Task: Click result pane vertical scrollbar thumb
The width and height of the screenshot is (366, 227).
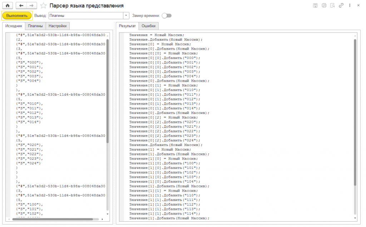Action: (355, 112)
